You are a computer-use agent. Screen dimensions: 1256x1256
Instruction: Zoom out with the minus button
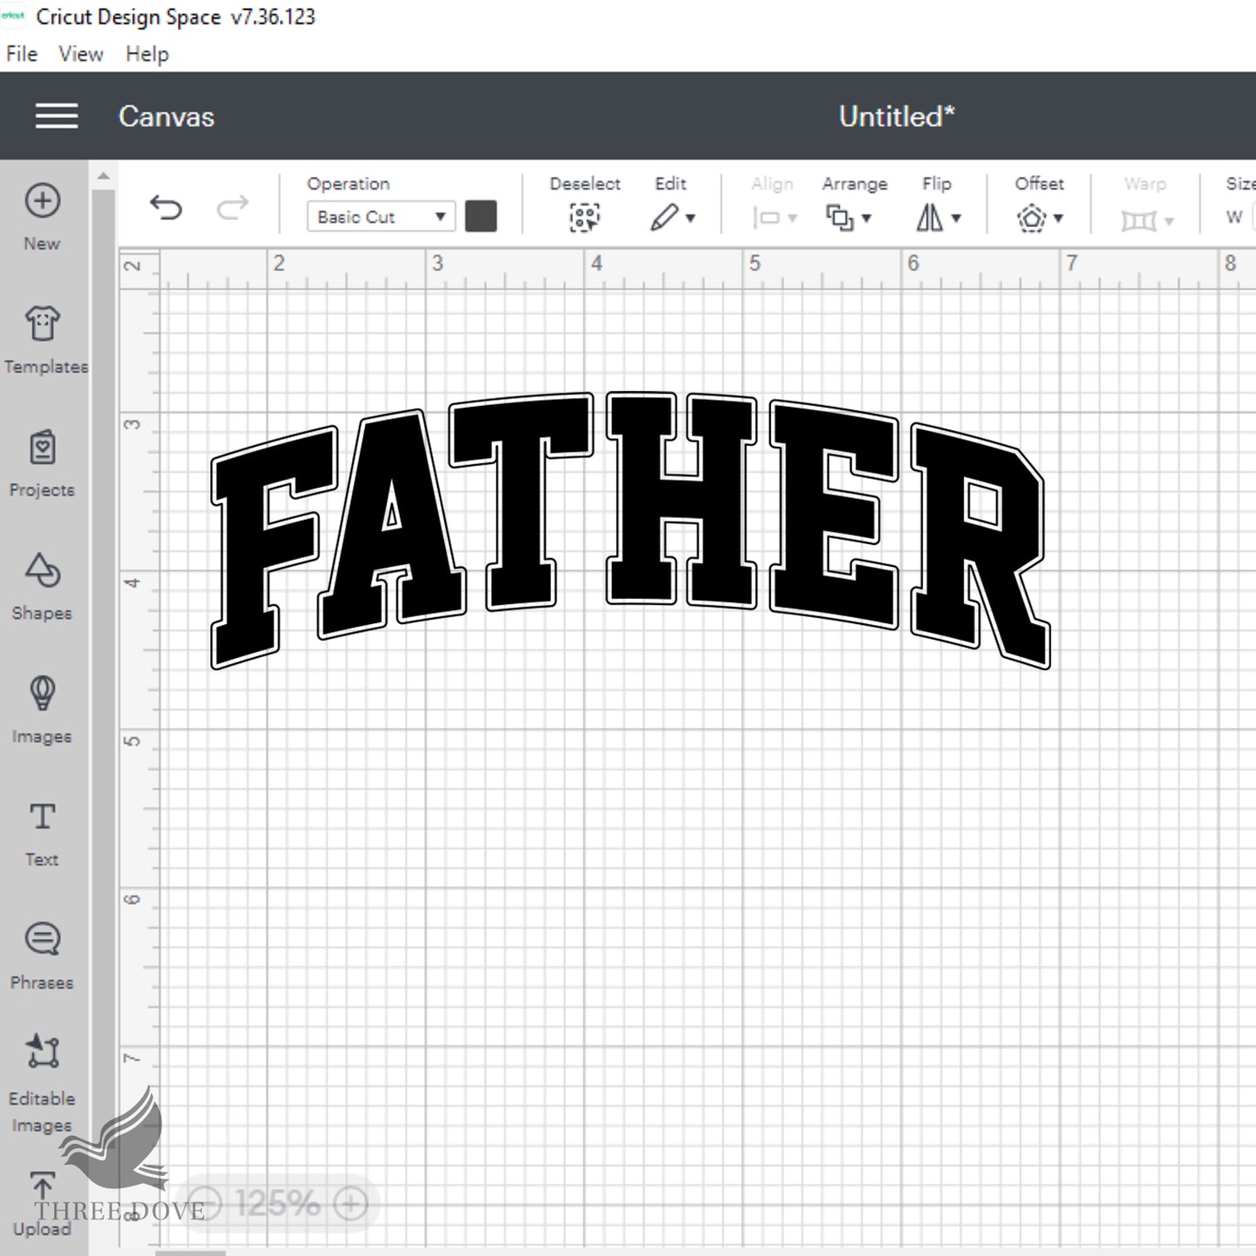(205, 1204)
